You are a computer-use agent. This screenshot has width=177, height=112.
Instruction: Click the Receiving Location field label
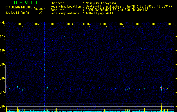[66, 6]
